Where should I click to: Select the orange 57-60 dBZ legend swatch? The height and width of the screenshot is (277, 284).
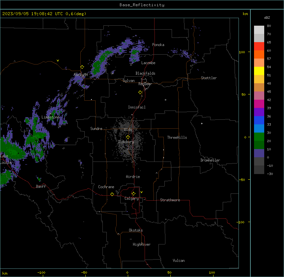point(259,54)
